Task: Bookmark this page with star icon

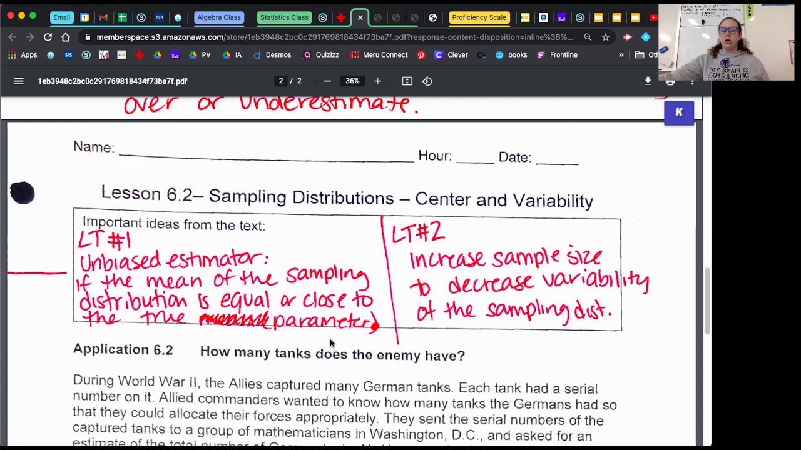Action: coord(606,37)
